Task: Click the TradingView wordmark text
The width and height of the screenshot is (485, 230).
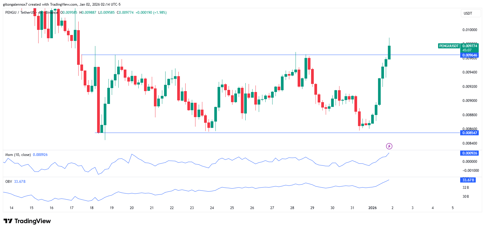Action: pos(33,221)
